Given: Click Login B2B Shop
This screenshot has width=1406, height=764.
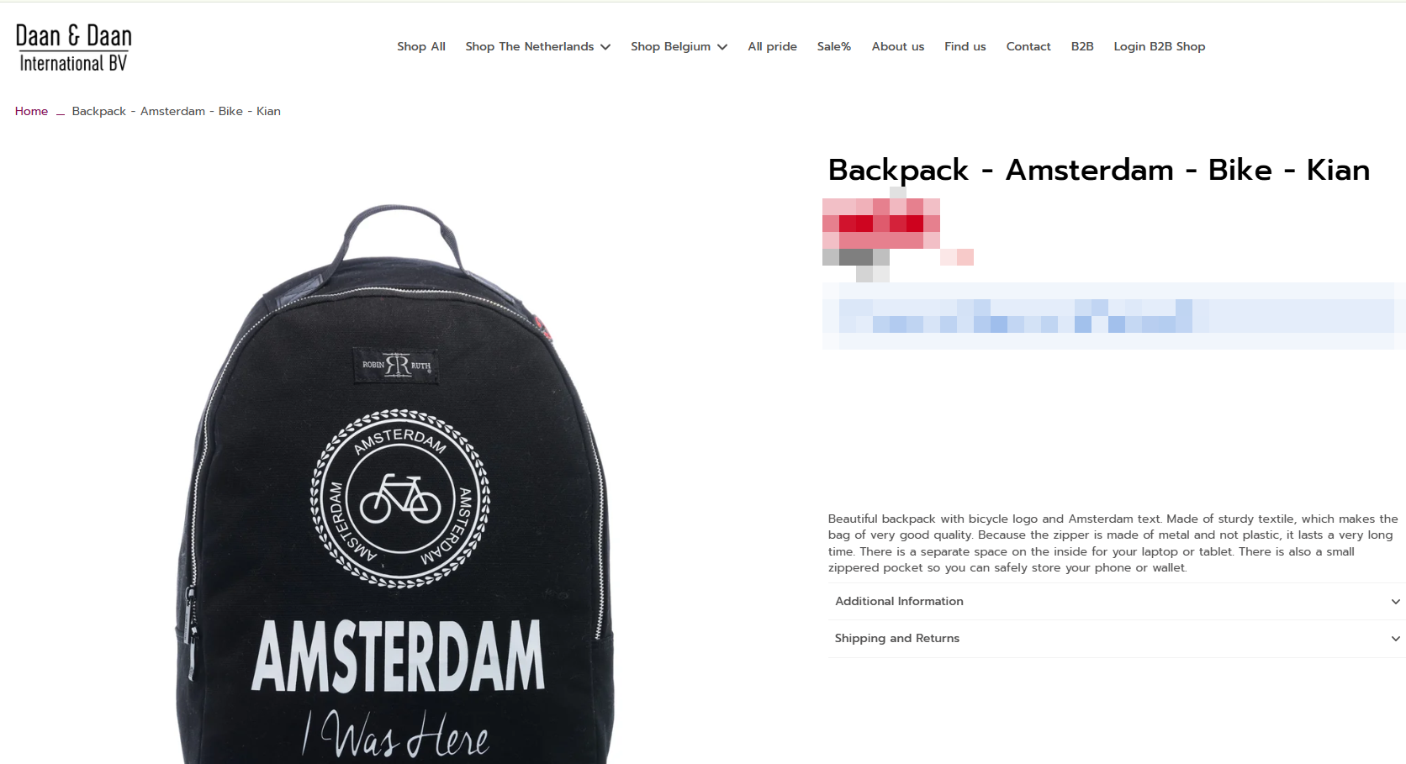Looking at the screenshot, I should 1160,46.
